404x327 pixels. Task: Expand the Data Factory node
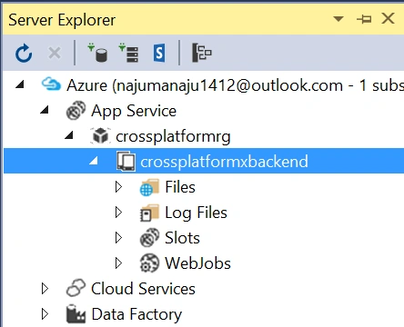tap(45, 314)
